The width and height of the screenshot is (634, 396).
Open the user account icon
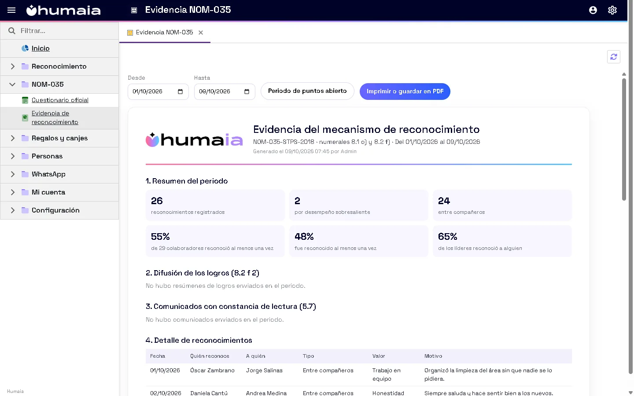point(593,10)
